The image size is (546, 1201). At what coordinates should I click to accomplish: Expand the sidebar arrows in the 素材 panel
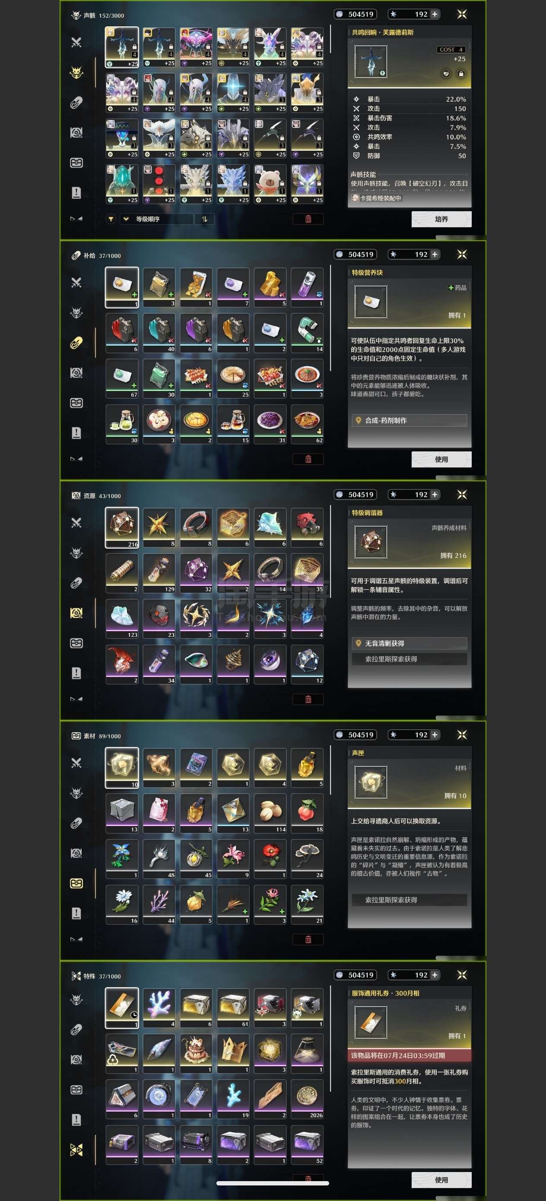pyautogui.click(x=76, y=938)
